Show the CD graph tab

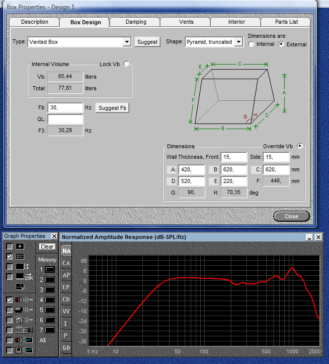[66, 299]
